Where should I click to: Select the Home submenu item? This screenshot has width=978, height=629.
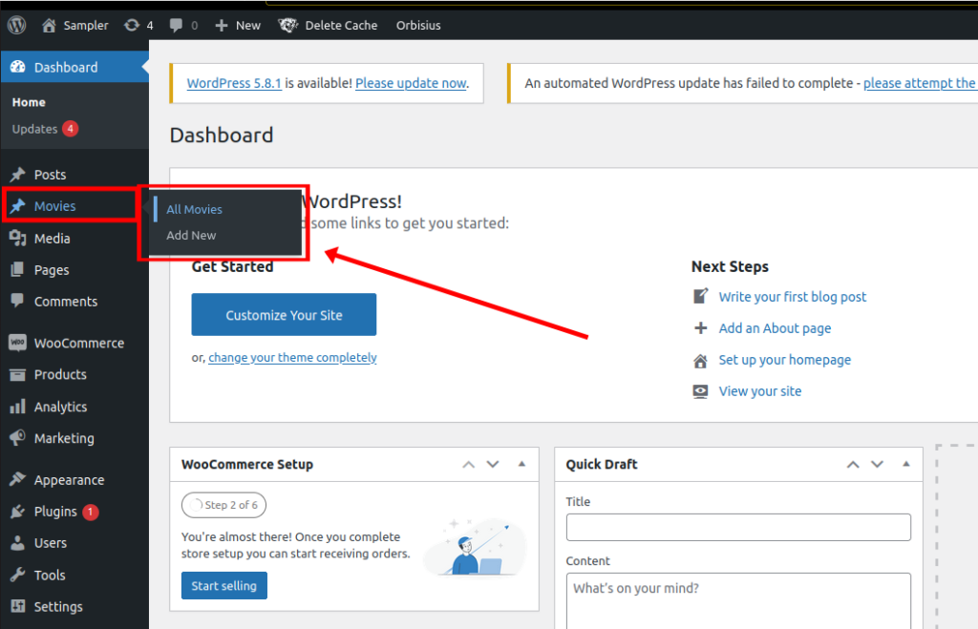tap(29, 102)
